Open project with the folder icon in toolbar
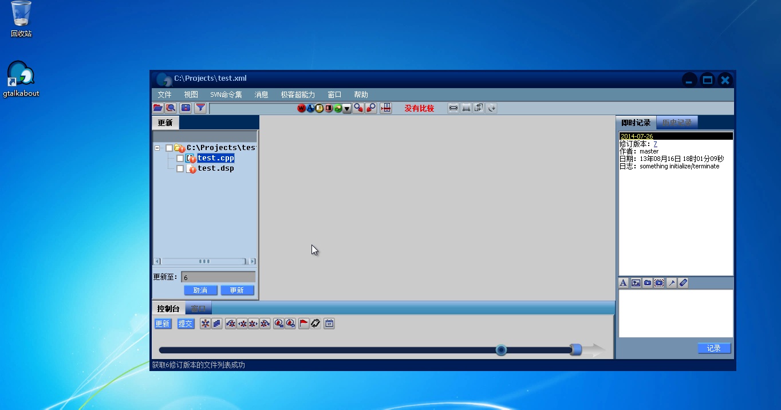Screen dimensions: 781x410 coord(158,108)
